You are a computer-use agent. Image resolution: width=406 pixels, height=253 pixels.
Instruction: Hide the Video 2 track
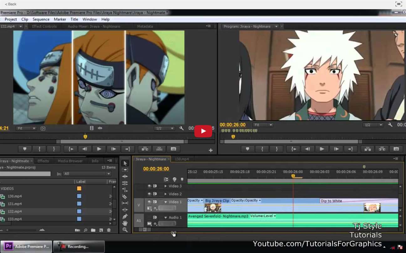[x=149, y=194]
